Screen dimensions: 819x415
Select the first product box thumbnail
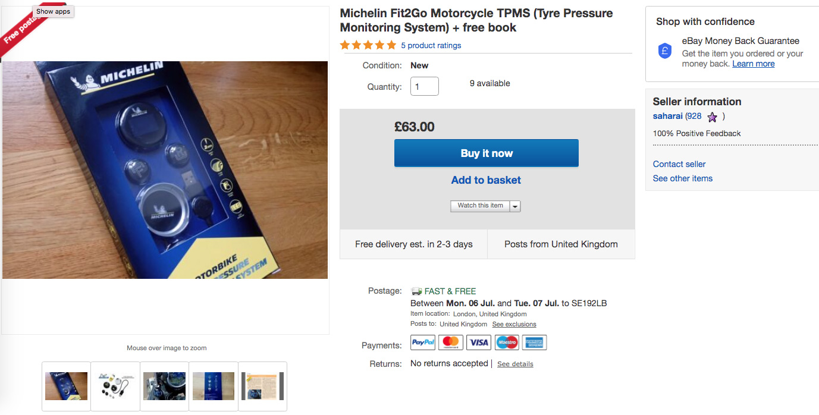tap(66, 386)
